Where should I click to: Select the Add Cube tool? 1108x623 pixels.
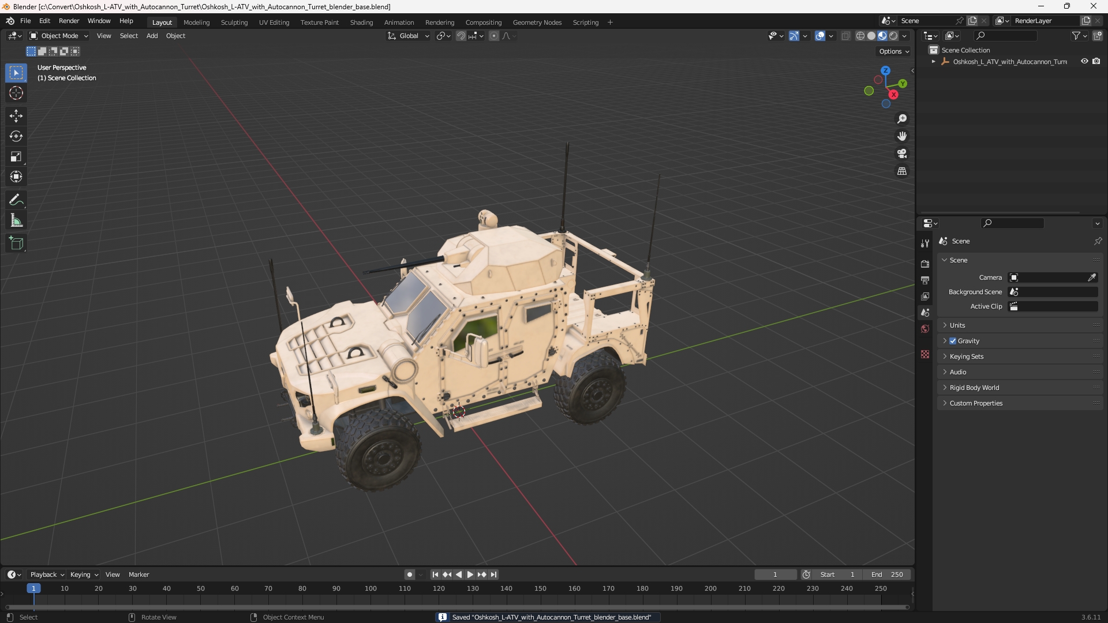16,243
